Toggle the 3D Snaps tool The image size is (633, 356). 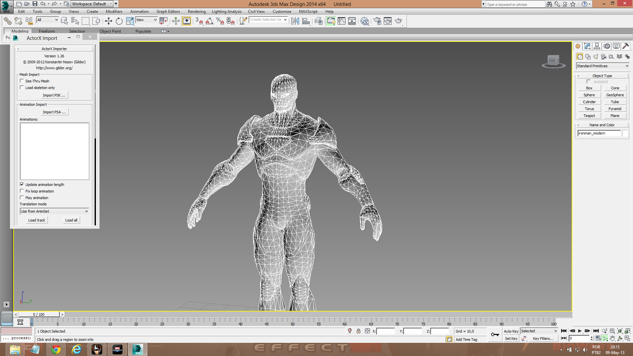pos(199,21)
